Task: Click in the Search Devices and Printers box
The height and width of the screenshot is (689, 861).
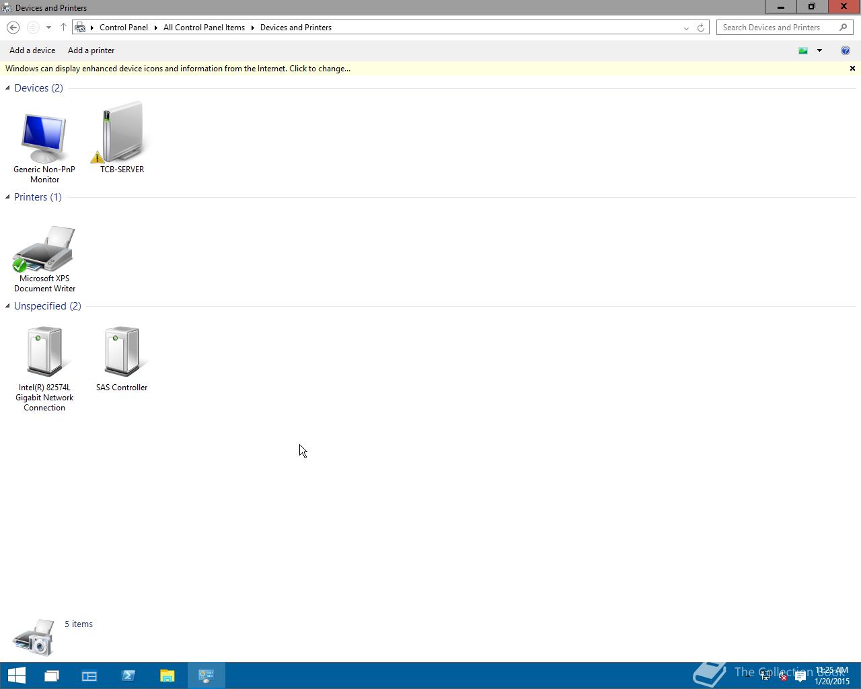Action: [777, 28]
